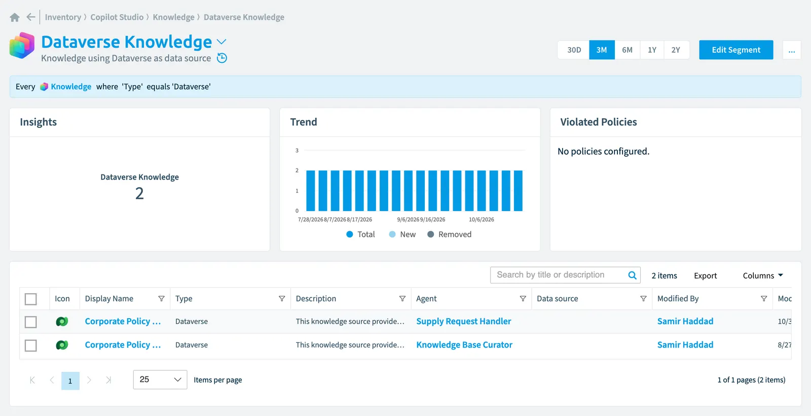
Task: Open the Columns dropdown
Action: pos(763,275)
